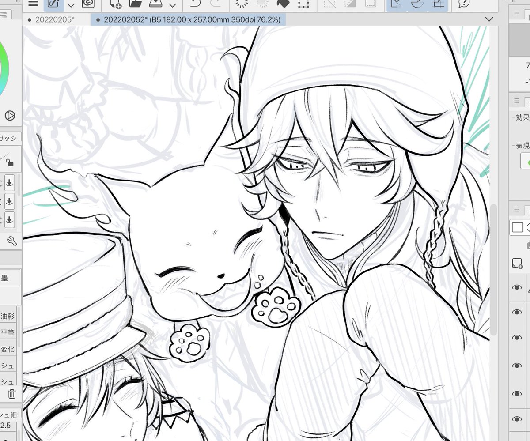This screenshot has height=441, width=530.
Task: Select the 墨 brush group
Action: tap(9, 278)
